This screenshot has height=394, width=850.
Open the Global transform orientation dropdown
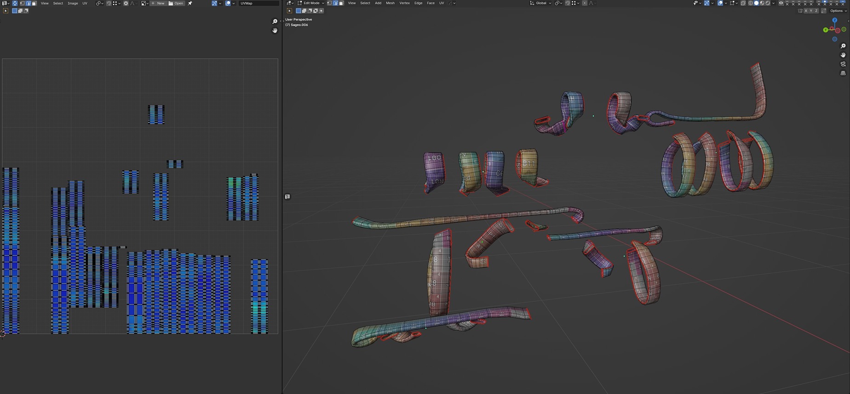[540, 3]
